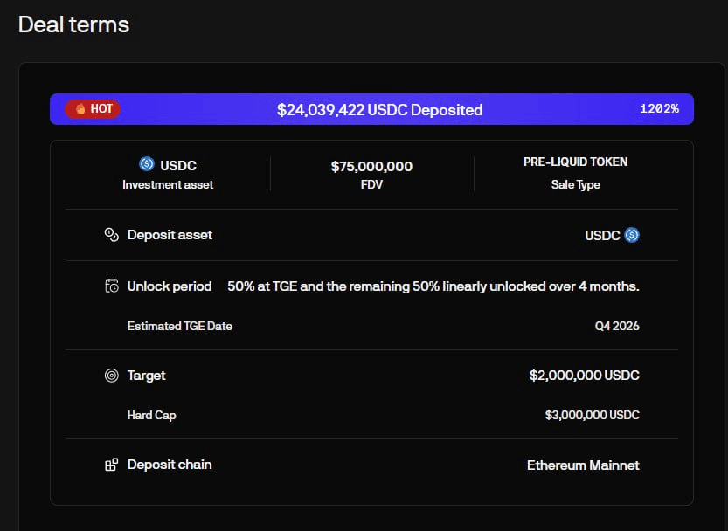
Task: Click the Target label
Action: (x=146, y=375)
